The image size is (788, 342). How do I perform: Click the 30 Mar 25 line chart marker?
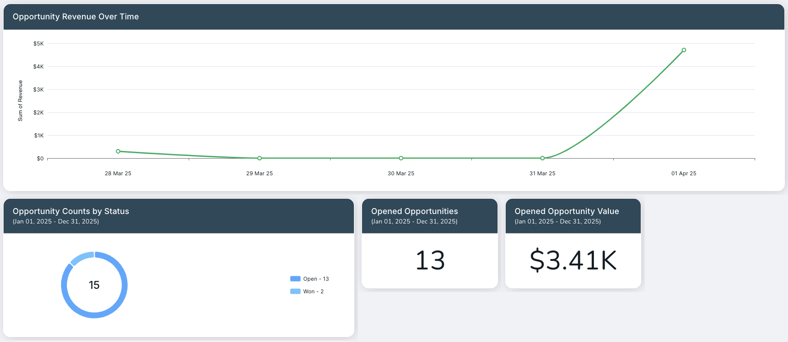click(x=401, y=158)
